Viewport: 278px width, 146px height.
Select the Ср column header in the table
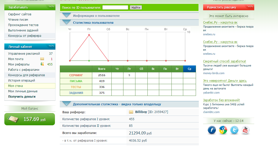click(x=189, y=69)
